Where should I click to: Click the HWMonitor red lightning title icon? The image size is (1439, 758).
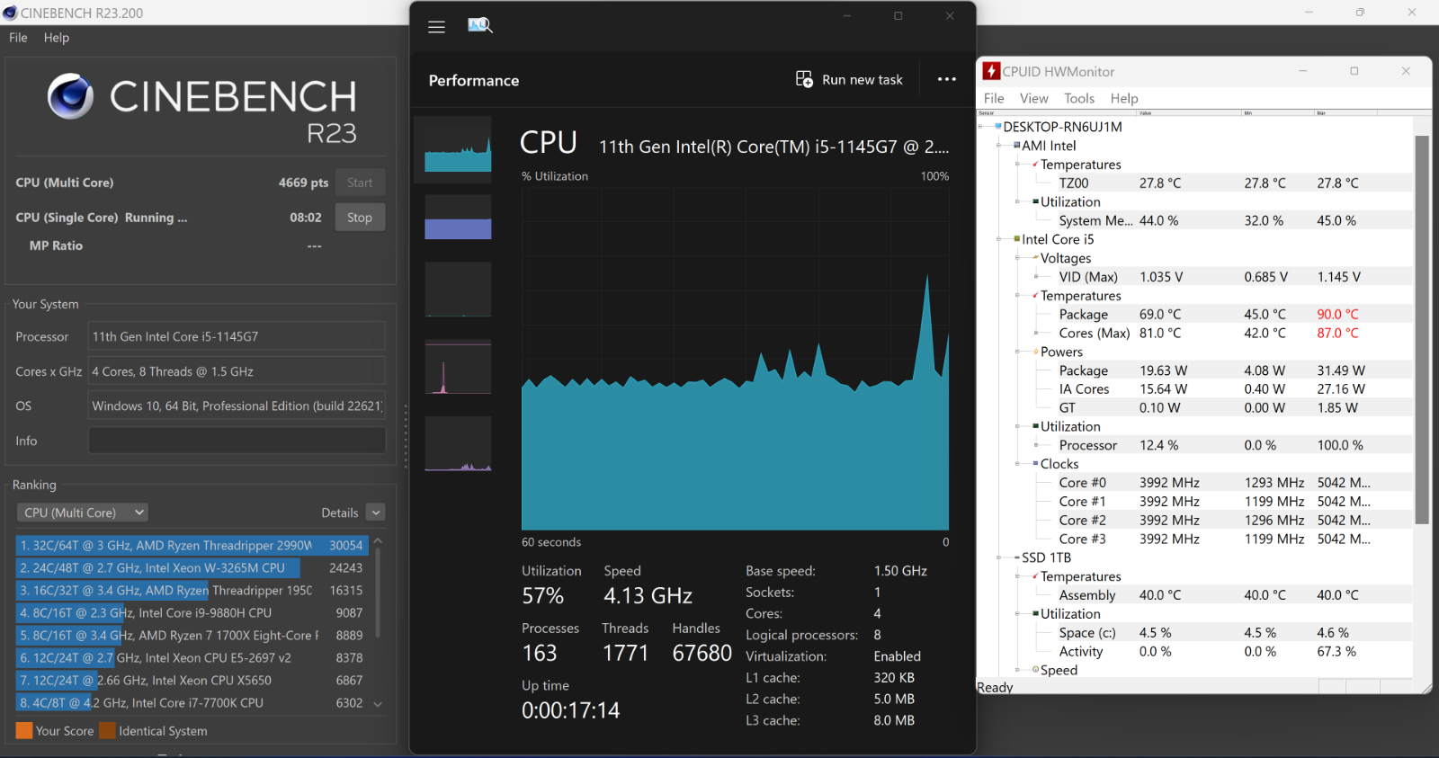click(991, 71)
